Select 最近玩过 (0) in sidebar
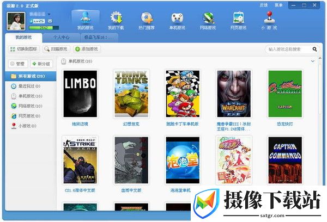This screenshot has width=327, height=222. point(31,86)
